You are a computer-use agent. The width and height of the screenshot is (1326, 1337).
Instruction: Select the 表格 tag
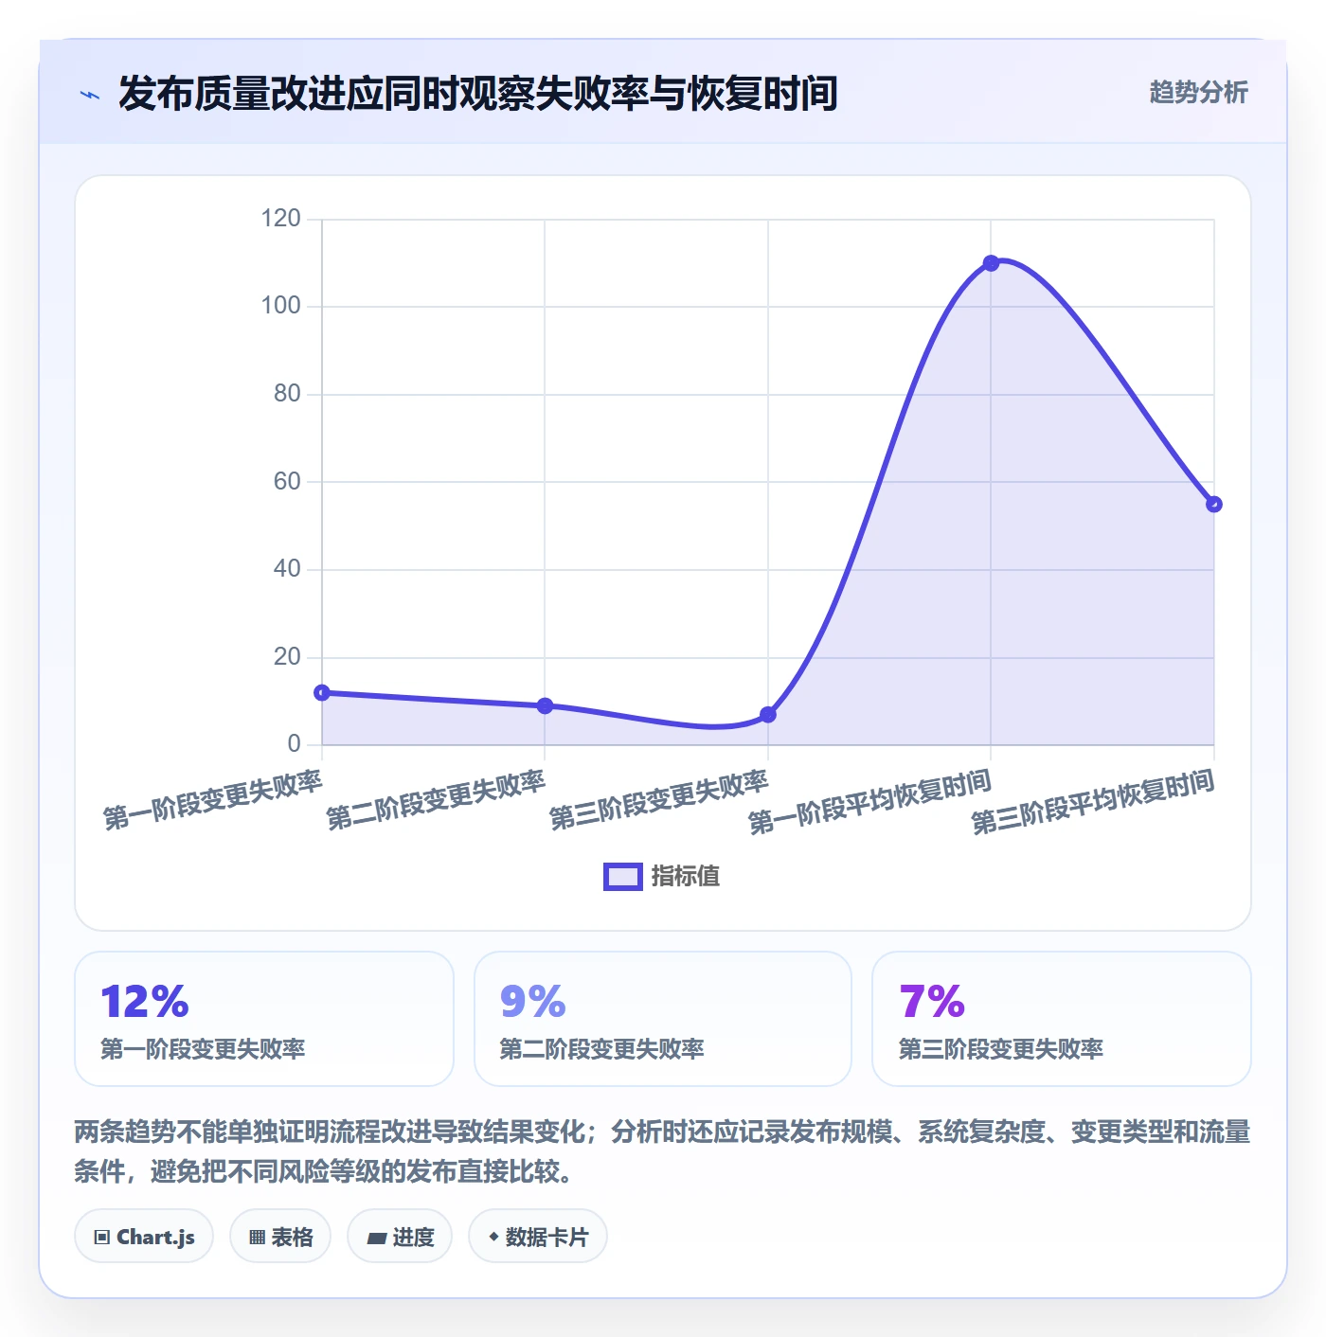pyautogui.click(x=280, y=1236)
